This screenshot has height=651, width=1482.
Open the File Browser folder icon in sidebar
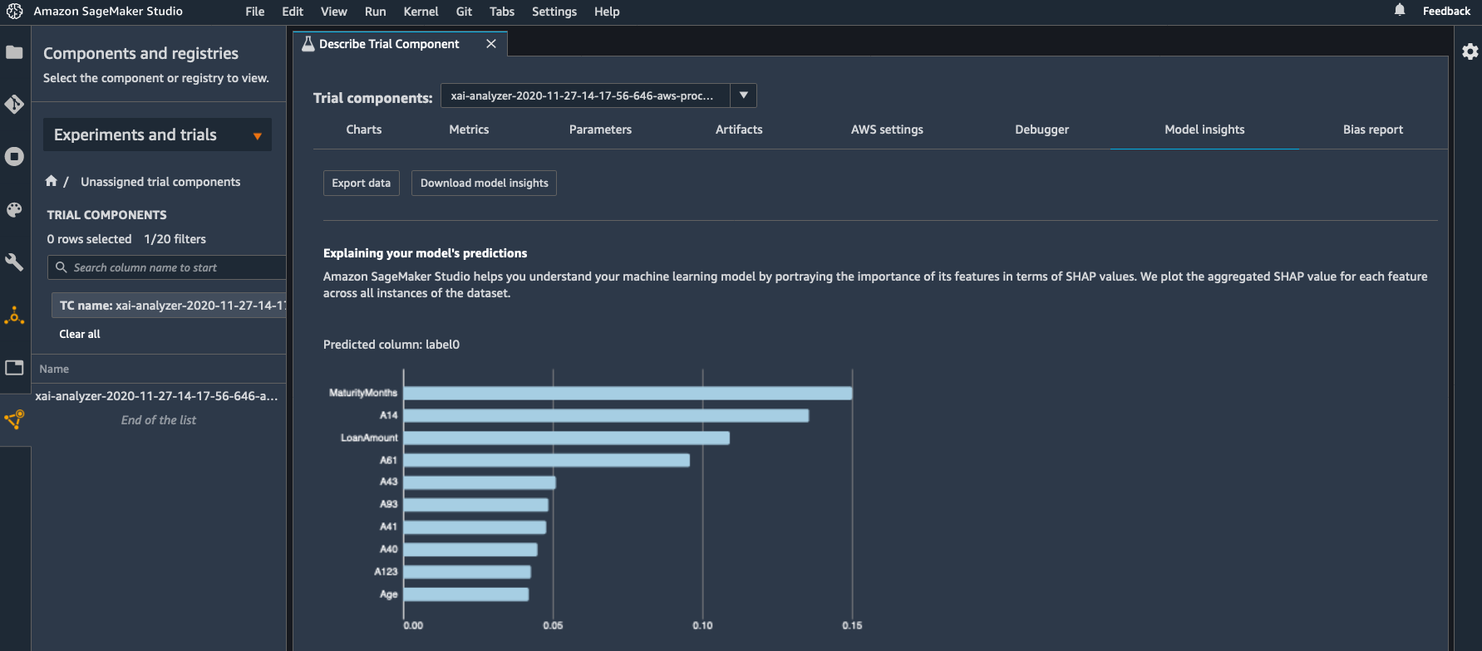[x=14, y=52]
